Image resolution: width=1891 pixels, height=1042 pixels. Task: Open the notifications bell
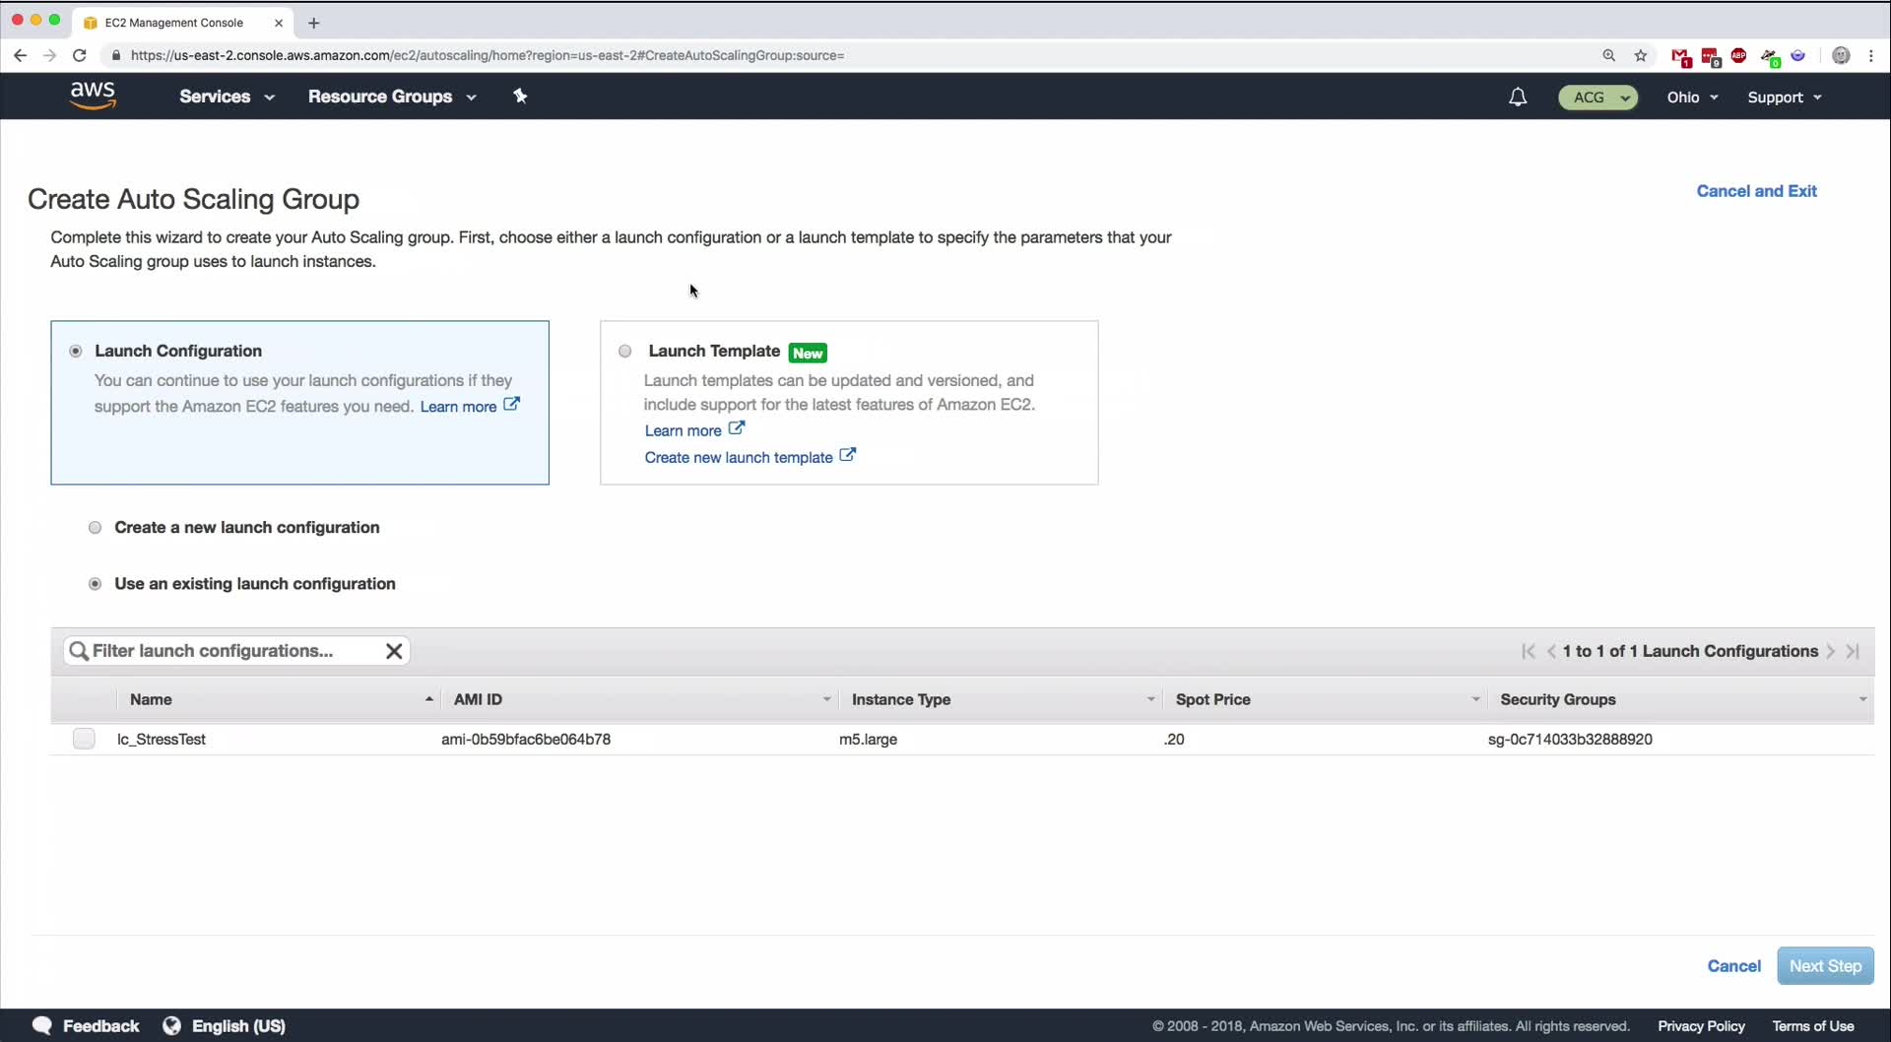(1518, 97)
